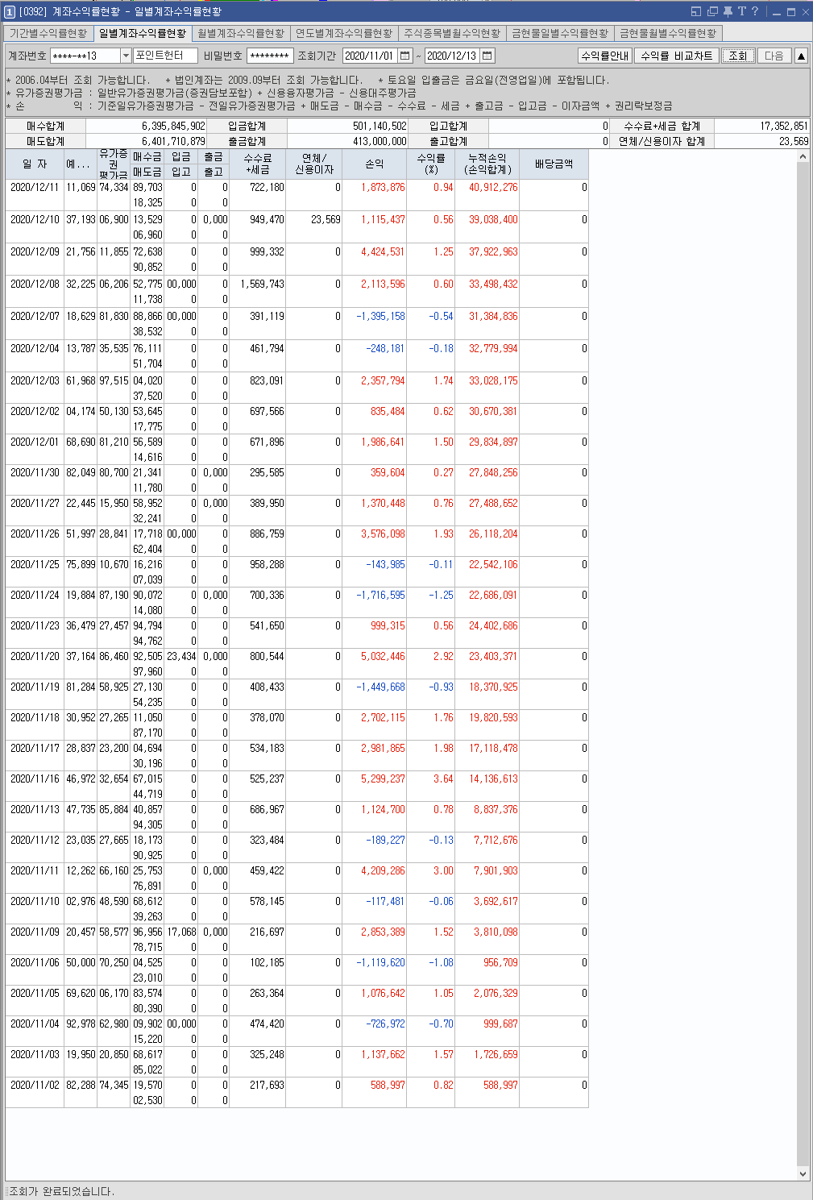The image size is (813, 1200).
Task: Click the 비밀번호 password field
Action: [x=270, y=56]
